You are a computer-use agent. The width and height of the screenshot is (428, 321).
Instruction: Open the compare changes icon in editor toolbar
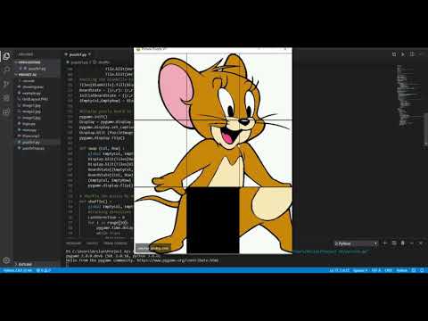394,54
